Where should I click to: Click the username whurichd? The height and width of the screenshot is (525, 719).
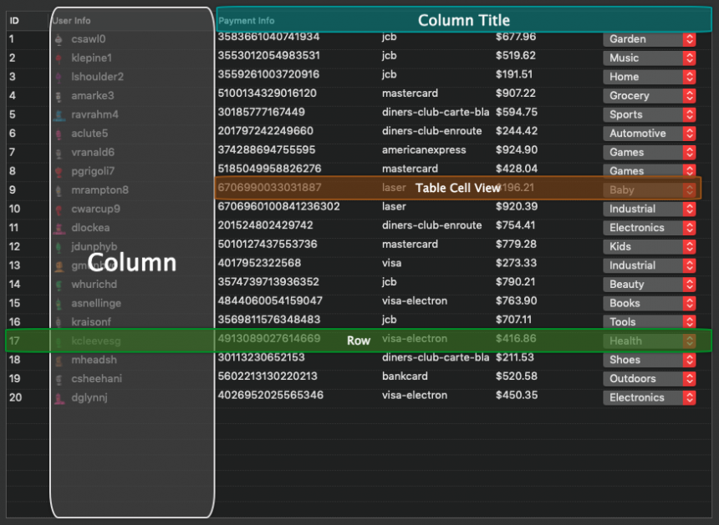94,285
